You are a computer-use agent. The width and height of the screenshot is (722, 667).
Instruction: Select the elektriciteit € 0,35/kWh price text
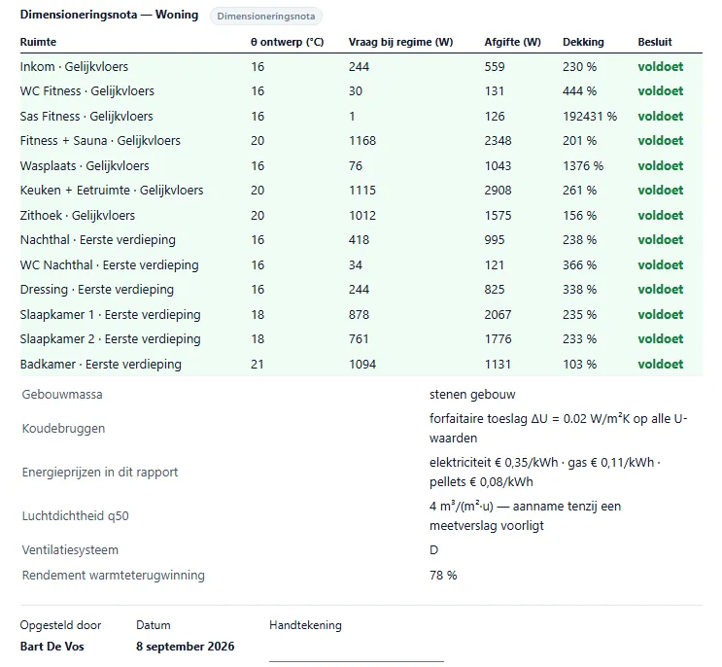click(494, 463)
